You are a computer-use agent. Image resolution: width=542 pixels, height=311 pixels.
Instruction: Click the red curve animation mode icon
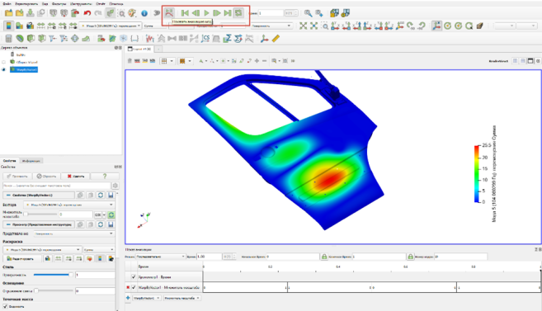click(x=169, y=13)
